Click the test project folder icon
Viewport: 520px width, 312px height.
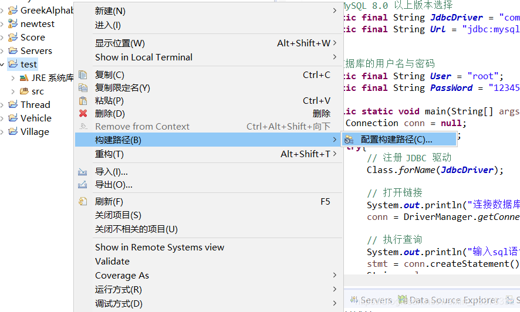[x=13, y=65]
